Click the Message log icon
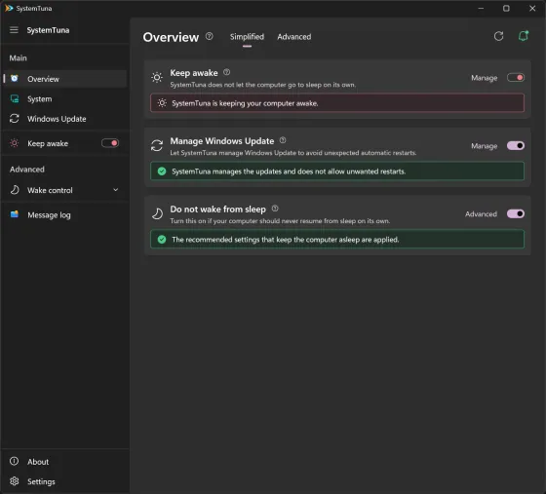This screenshot has height=494, width=546. pyautogui.click(x=15, y=214)
